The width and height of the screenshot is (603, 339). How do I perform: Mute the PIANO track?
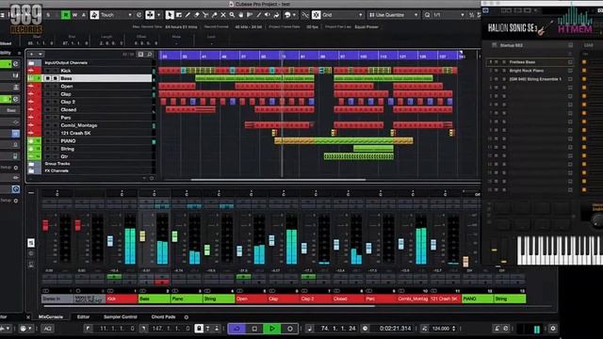point(48,140)
